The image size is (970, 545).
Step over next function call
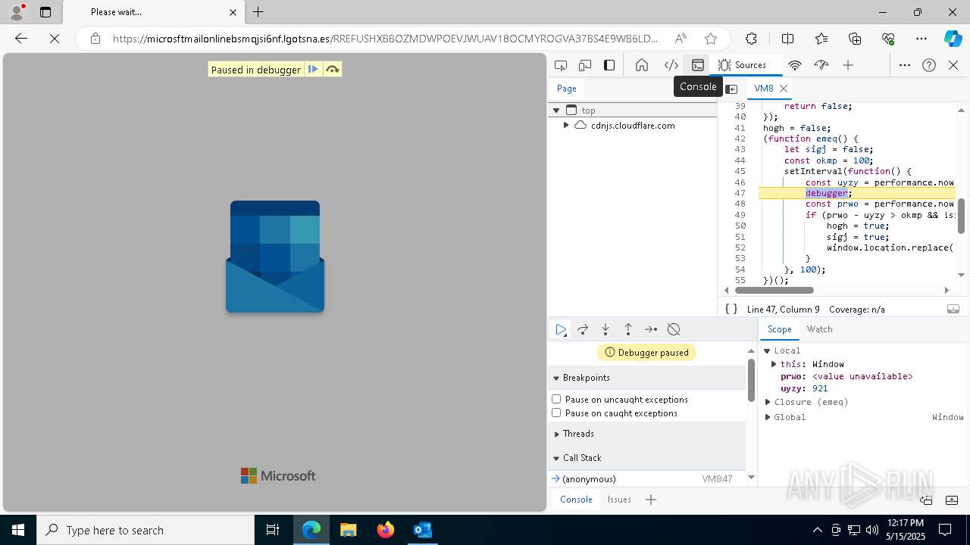pyautogui.click(x=583, y=329)
